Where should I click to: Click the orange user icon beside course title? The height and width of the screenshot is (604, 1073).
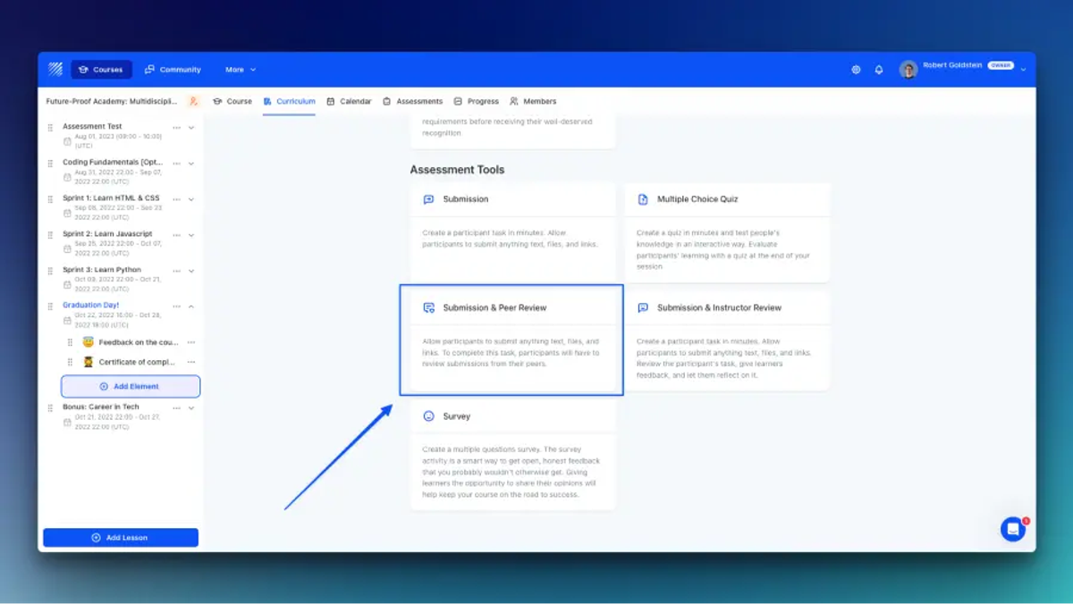click(x=194, y=101)
